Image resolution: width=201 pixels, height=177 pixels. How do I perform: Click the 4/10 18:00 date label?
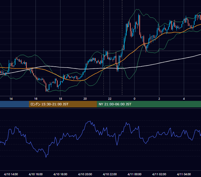coord(60,174)
